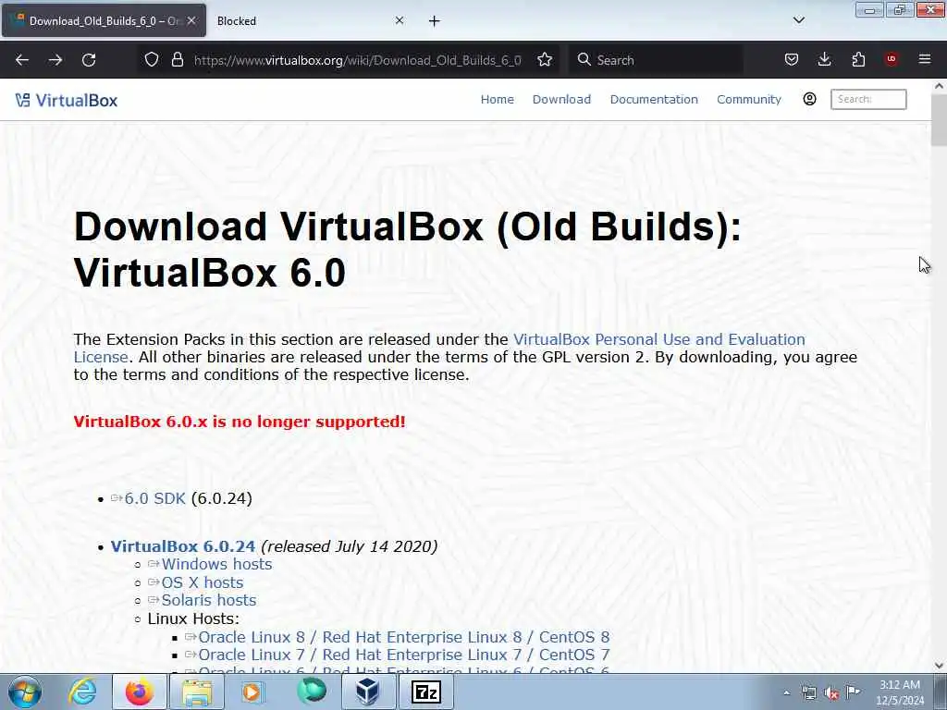The image size is (947, 710).
Task: Go forward using the browser forward arrow
Action: [55, 60]
